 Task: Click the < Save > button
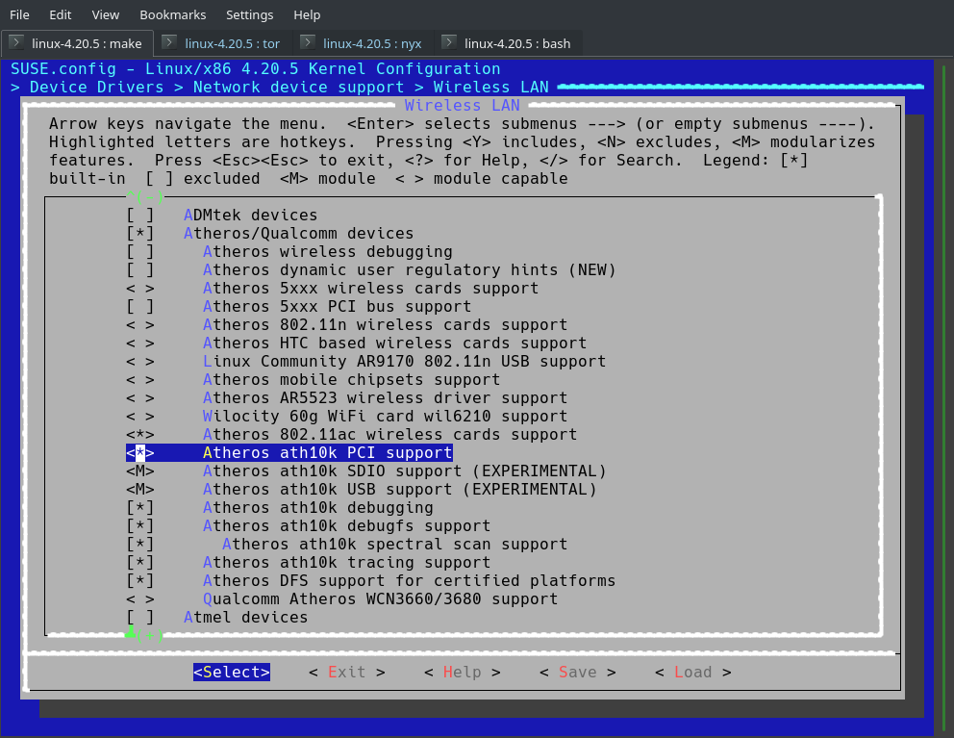[578, 673]
